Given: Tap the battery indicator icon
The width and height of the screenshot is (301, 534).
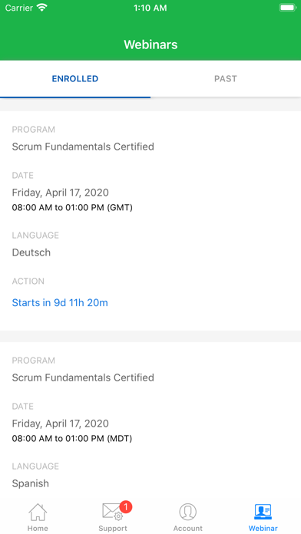Looking at the screenshot, I should 288,8.
